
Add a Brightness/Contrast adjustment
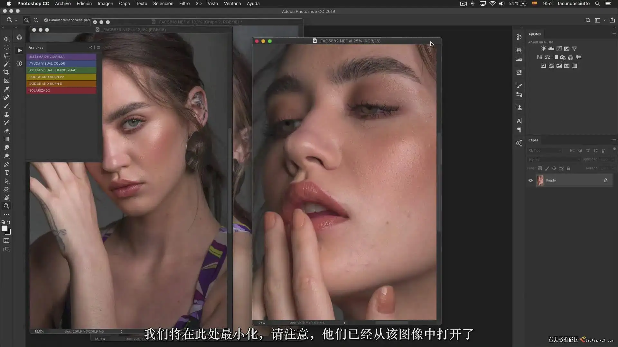tap(543, 49)
